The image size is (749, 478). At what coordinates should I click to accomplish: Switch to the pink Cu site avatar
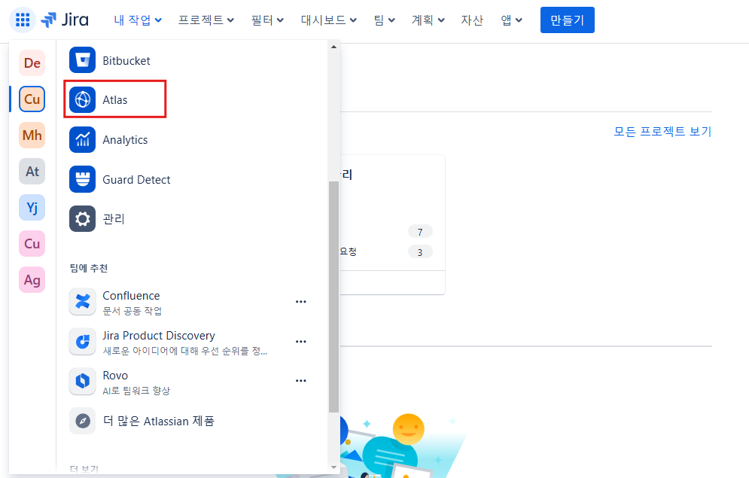click(x=32, y=244)
